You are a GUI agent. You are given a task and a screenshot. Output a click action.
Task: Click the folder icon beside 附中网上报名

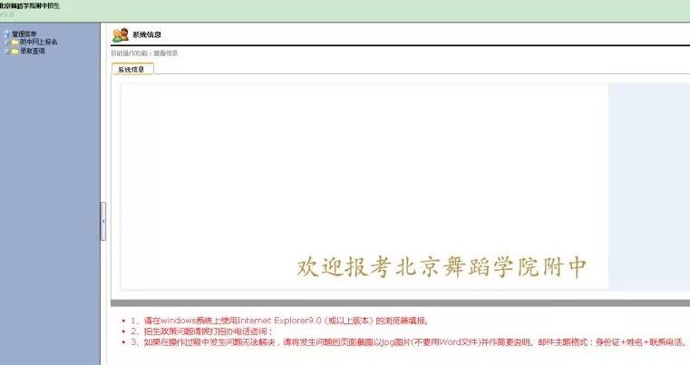pos(15,43)
